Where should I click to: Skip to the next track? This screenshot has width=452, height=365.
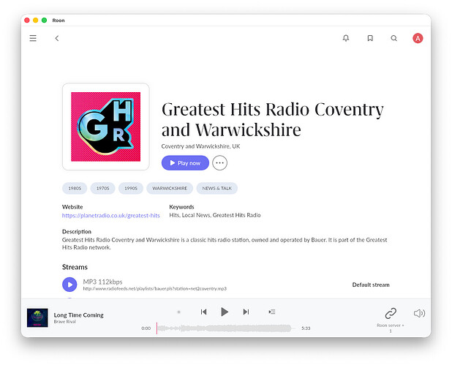point(246,312)
